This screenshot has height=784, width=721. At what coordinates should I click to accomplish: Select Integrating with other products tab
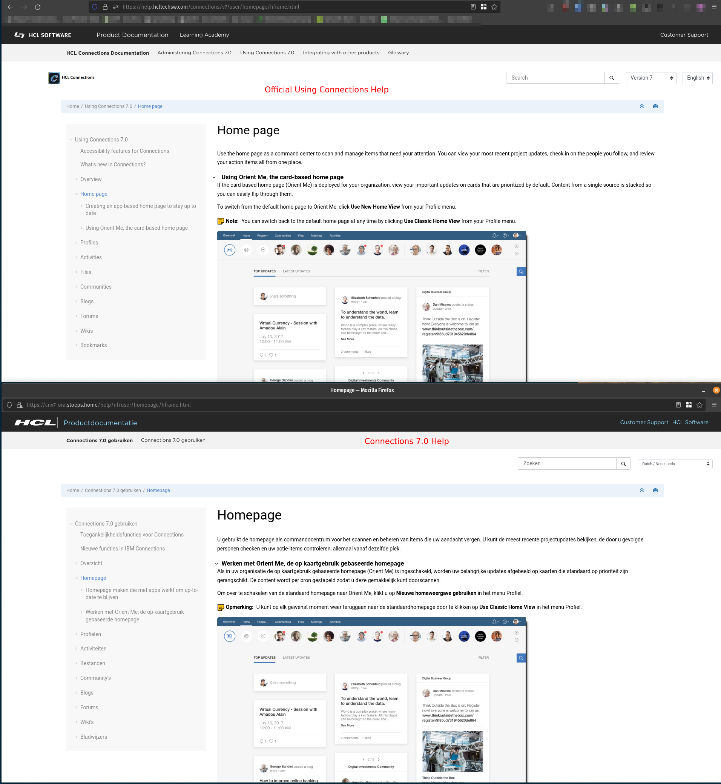pos(341,53)
